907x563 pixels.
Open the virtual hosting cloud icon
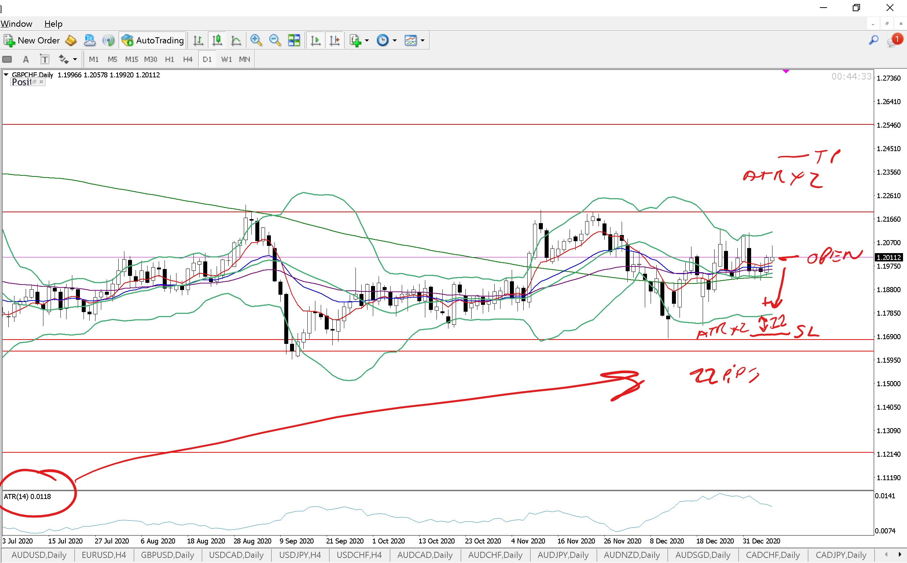[x=89, y=40]
